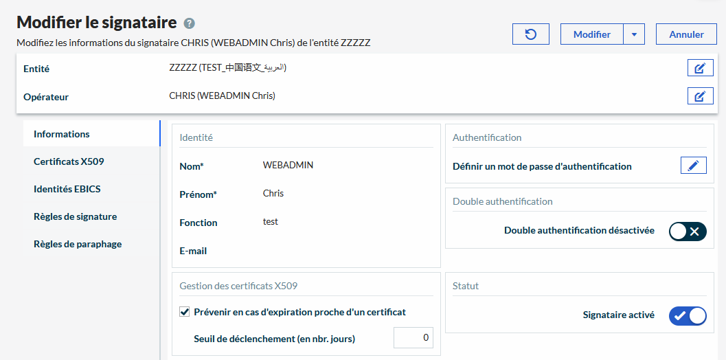Click the reset/undo circular arrow button
The height and width of the screenshot is (360, 726).
[531, 34]
